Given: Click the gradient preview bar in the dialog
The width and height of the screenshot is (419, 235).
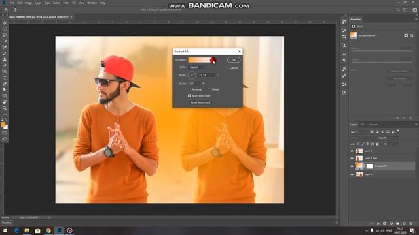Looking at the screenshot, I should tap(200, 60).
